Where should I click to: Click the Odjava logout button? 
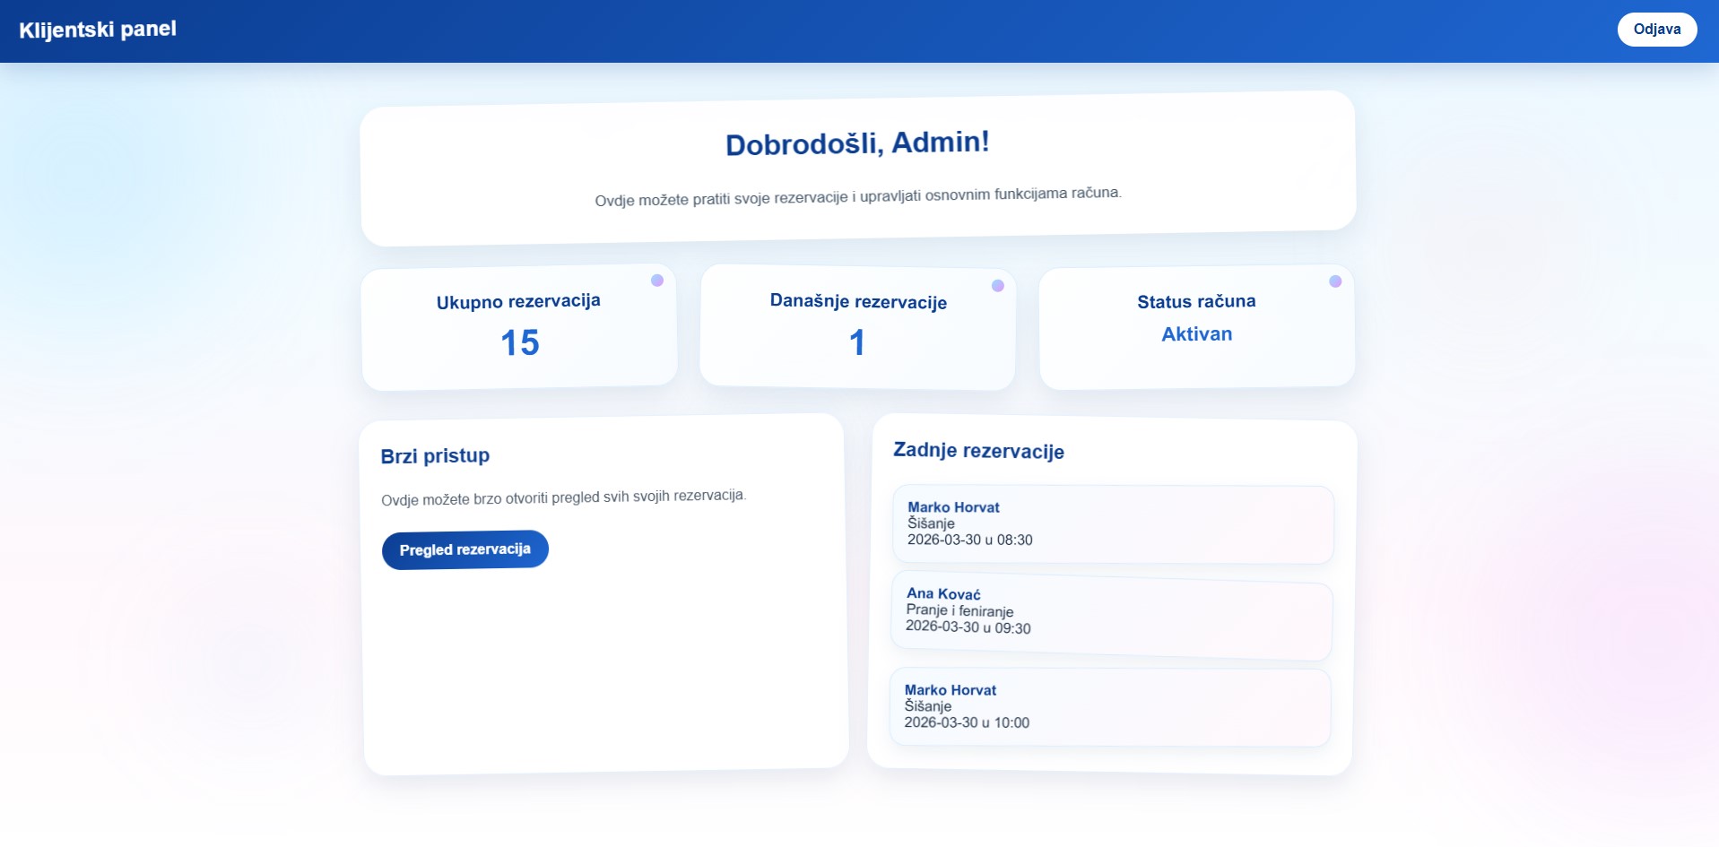[1656, 30]
